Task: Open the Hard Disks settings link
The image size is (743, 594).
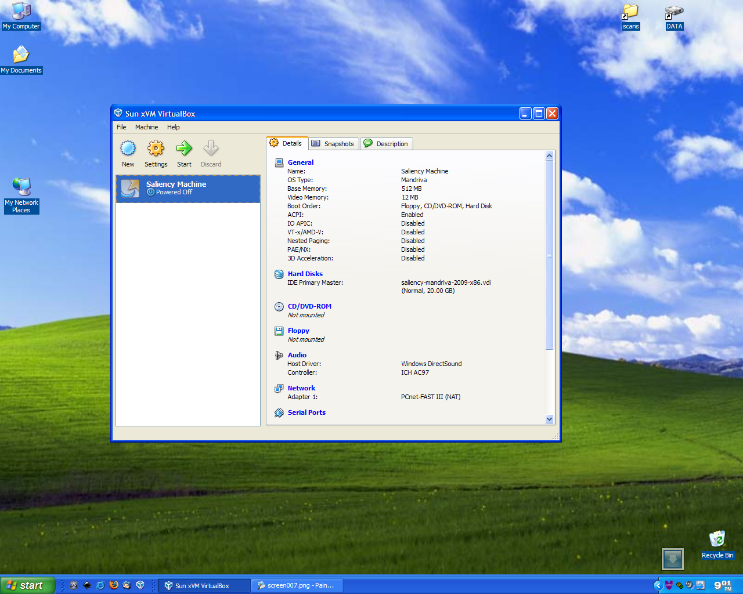Action: [x=305, y=274]
